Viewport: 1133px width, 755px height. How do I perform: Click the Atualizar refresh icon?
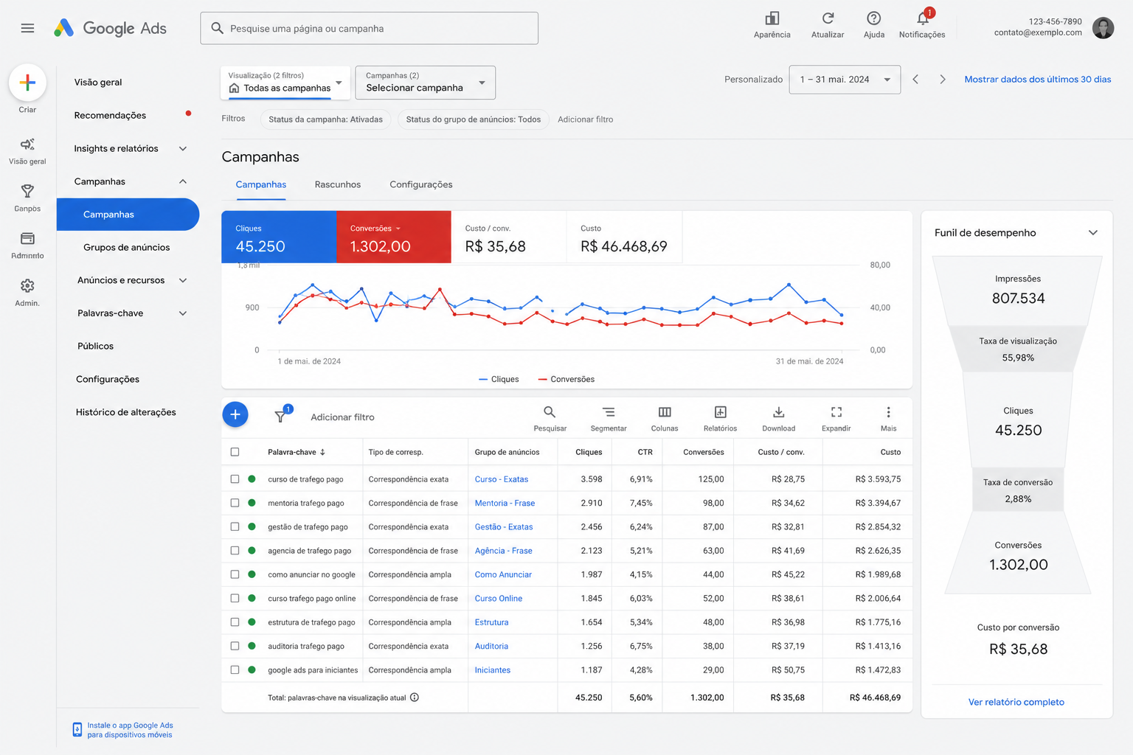pyautogui.click(x=828, y=18)
